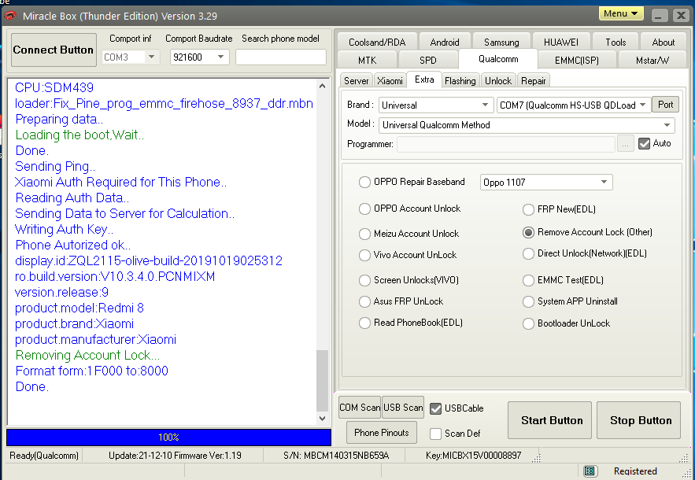Image resolution: width=695 pixels, height=480 pixels.
Task: Select the Extra sub-tab
Action: [x=424, y=79]
